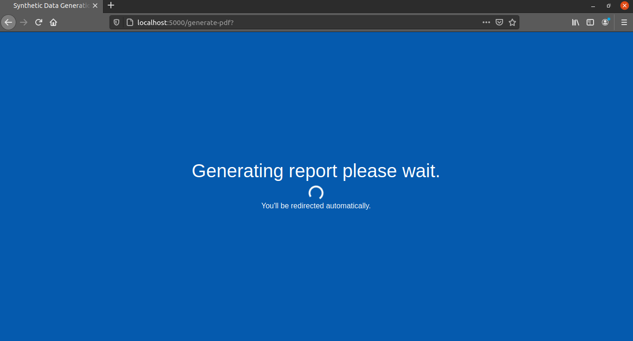Image resolution: width=633 pixels, height=341 pixels.
Task: Reload the current page
Action: click(39, 22)
